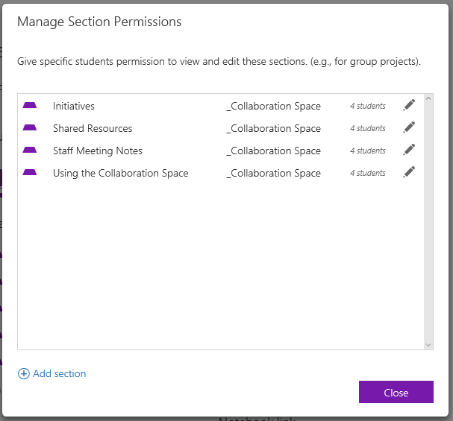Click the plus icon beside Add section
This screenshot has height=421, width=453.
coord(24,374)
